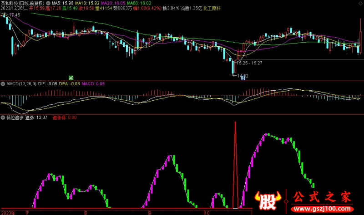Click the MA5: 15.99 label
Viewport: 364px width, 215px height.
tap(63, 3)
